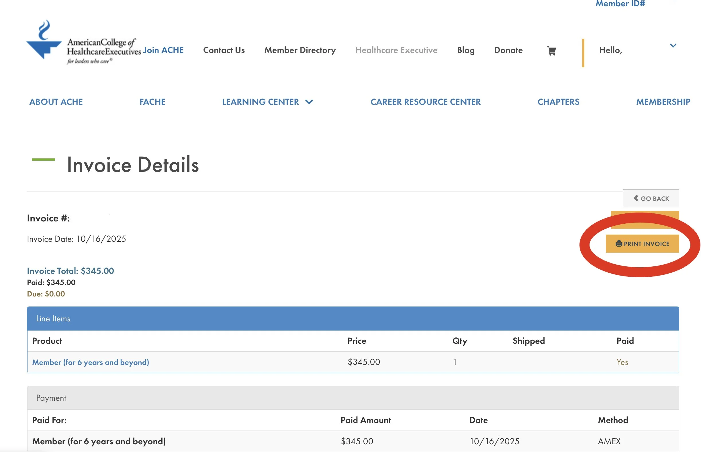701x452 pixels.
Task: Click the Donate link
Action: click(x=508, y=50)
